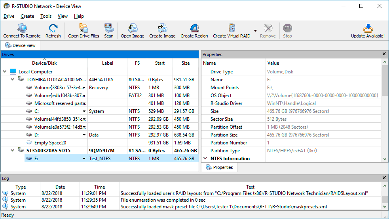Open the Tools menu
The image size is (389, 219).
click(46, 16)
